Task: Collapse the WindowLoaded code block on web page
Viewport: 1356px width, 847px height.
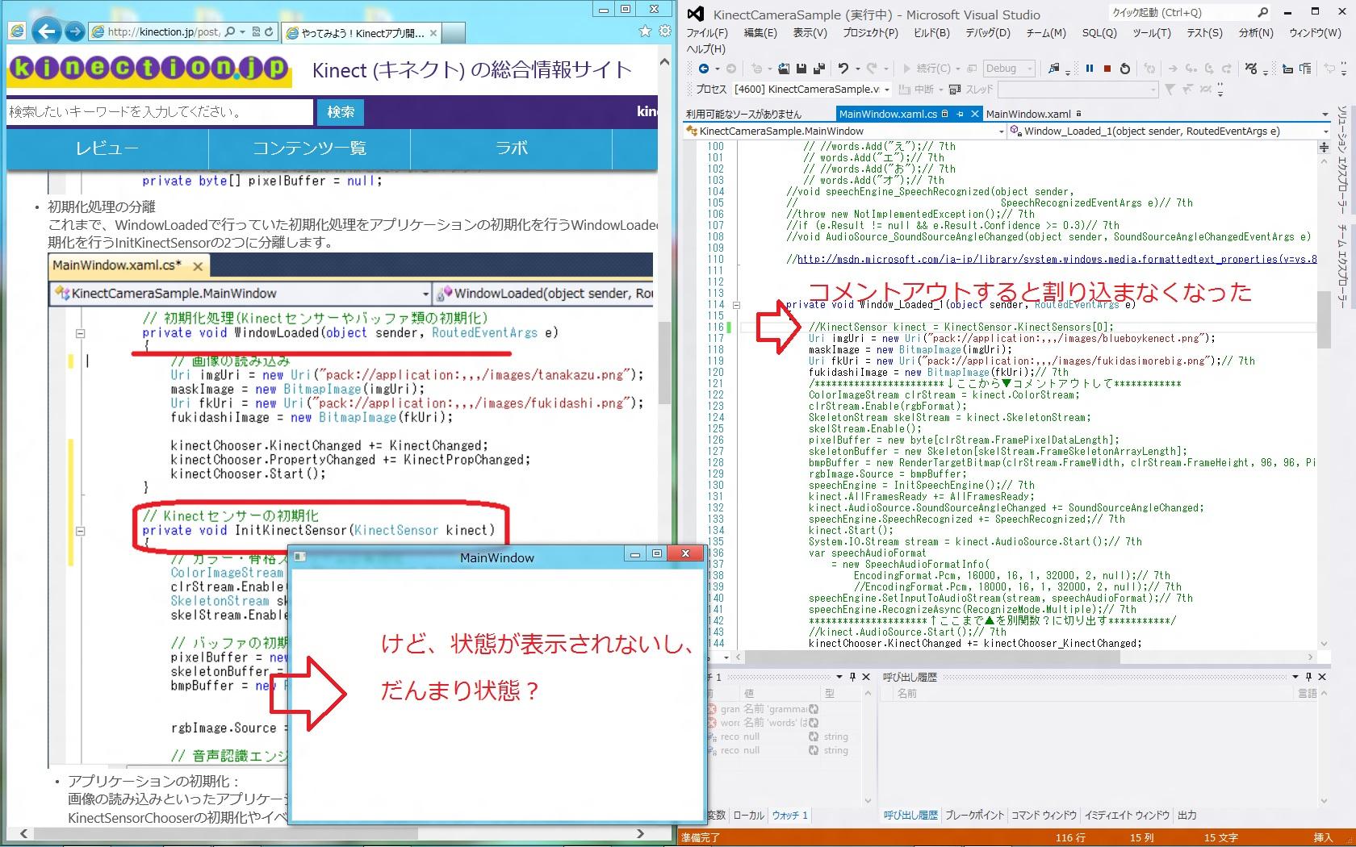Action: pos(80,333)
